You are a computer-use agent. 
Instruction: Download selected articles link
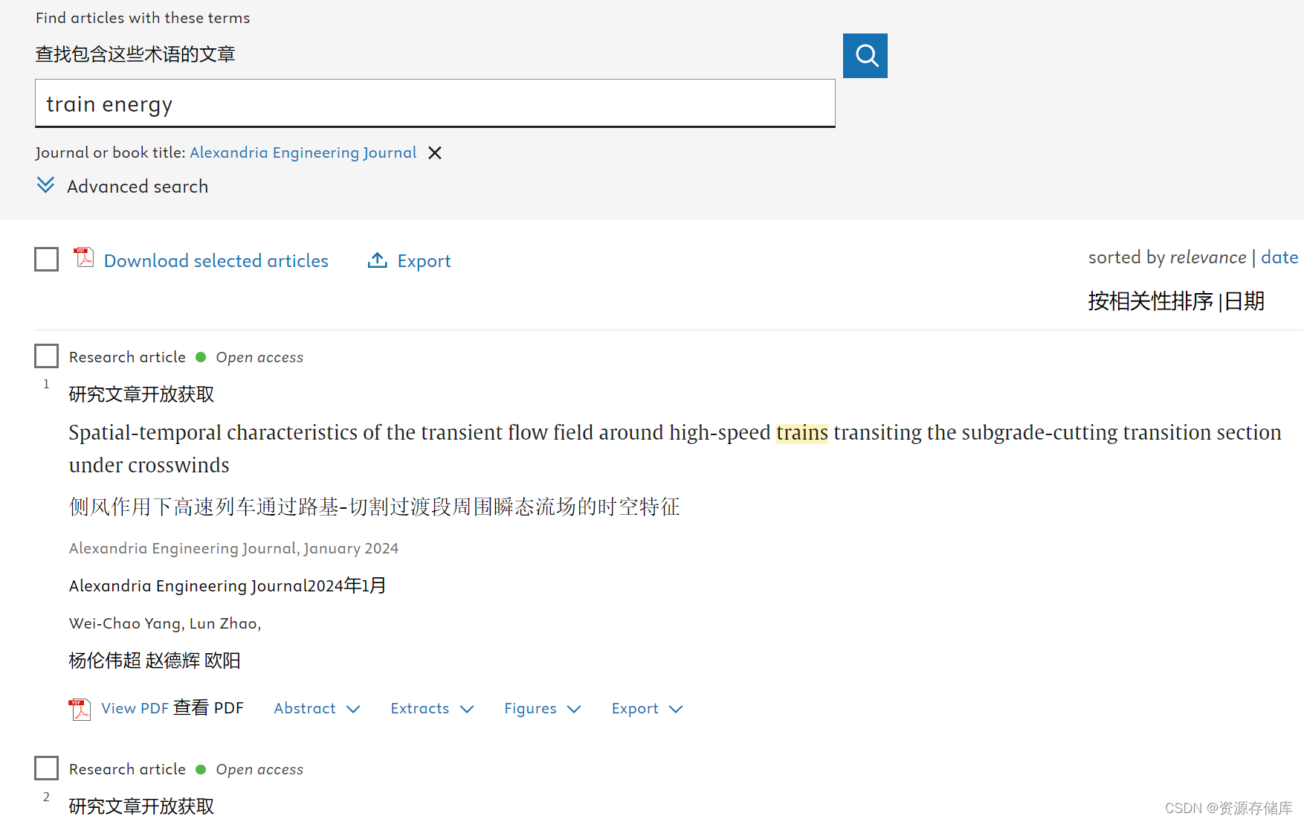click(x=216, y=261)
